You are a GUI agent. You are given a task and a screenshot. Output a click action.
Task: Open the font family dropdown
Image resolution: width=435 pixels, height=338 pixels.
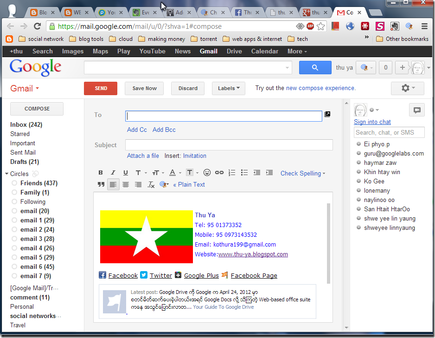[141, 173]
